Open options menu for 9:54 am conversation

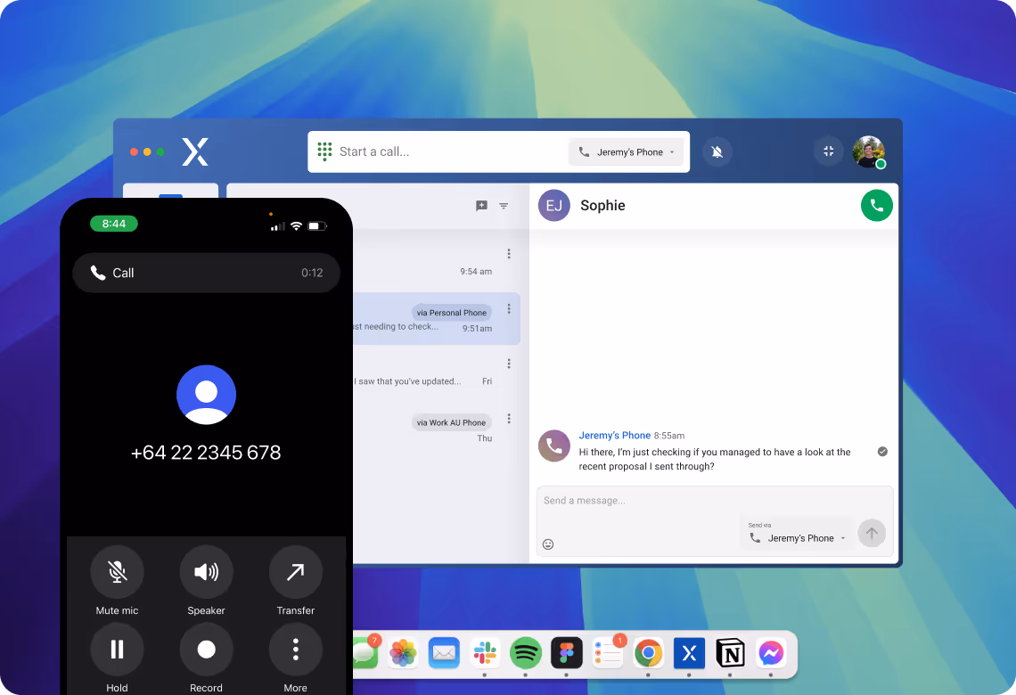[509, 253]
